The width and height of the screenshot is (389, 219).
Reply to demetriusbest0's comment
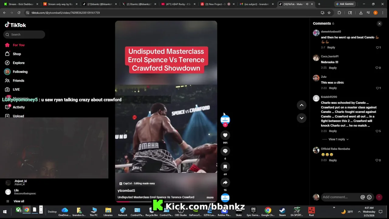click(x=331, y=47)
